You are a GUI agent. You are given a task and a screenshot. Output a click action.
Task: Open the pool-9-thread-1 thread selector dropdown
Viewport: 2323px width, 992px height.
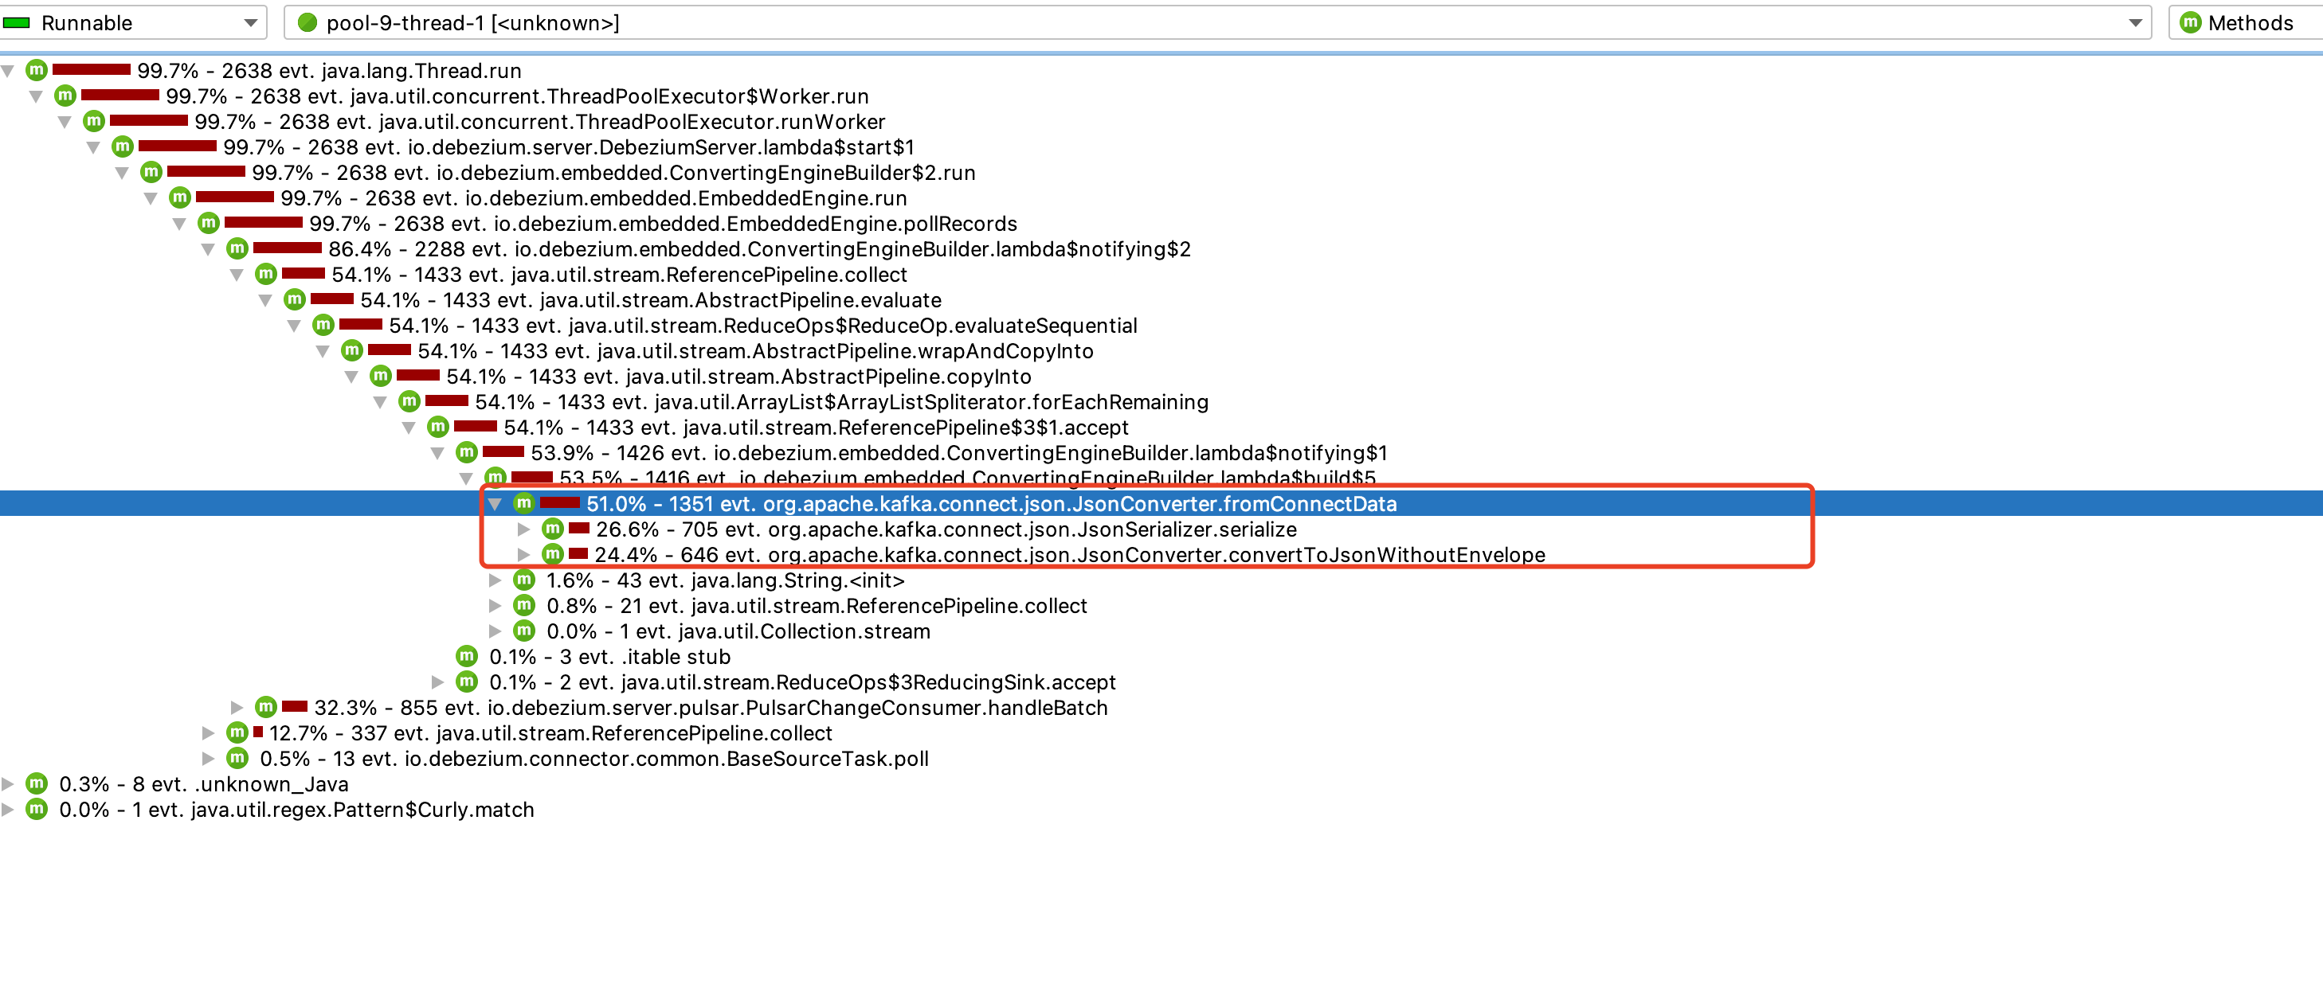[2134, 22]
